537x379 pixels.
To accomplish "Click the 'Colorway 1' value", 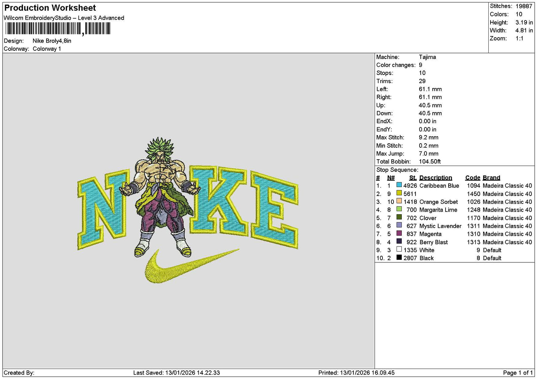I will click(47, 49).
